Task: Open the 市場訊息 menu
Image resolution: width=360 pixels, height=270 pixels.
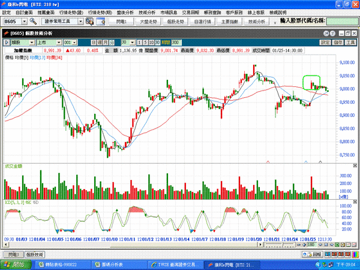Action: (169, 13)
